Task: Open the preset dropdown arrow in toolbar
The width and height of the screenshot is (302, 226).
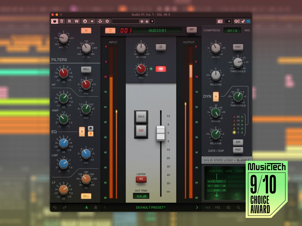Action: pyautogui.click(x=152, y=21)
